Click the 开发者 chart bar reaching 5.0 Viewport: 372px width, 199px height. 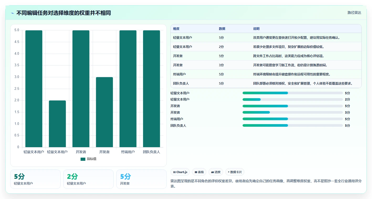click(x=81, y=89)
